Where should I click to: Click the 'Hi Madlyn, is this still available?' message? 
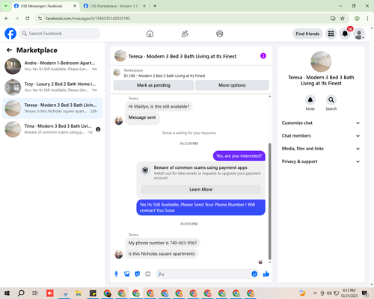click(x=159, y=107)
